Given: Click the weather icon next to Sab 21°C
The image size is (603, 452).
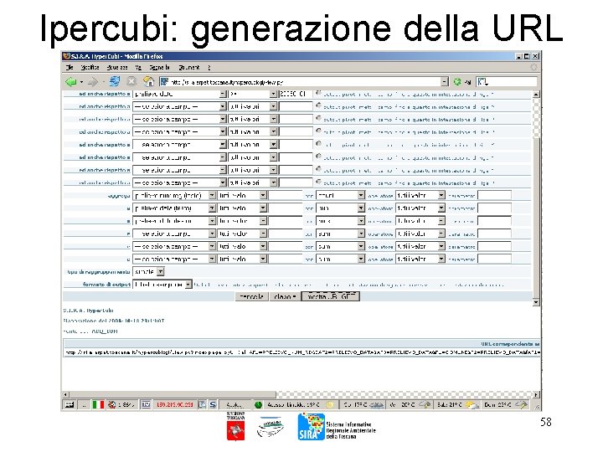Looking at the screenshot, I should pos(472,404).
